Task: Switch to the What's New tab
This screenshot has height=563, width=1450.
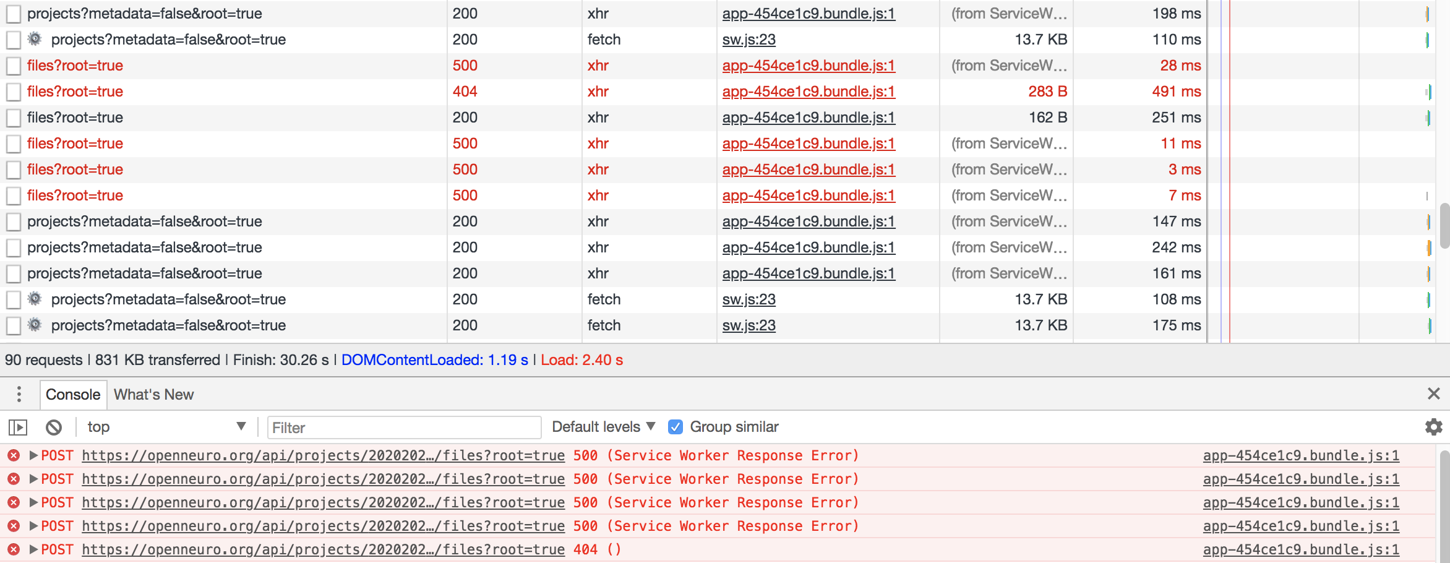Action: pyautogui.click(x=153, y=394)
